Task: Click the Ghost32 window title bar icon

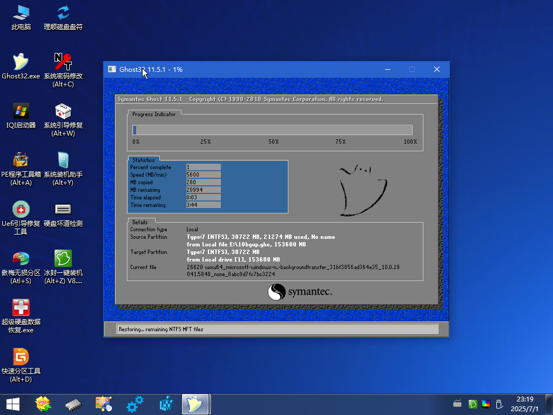Action: click(x=112, y=69)
